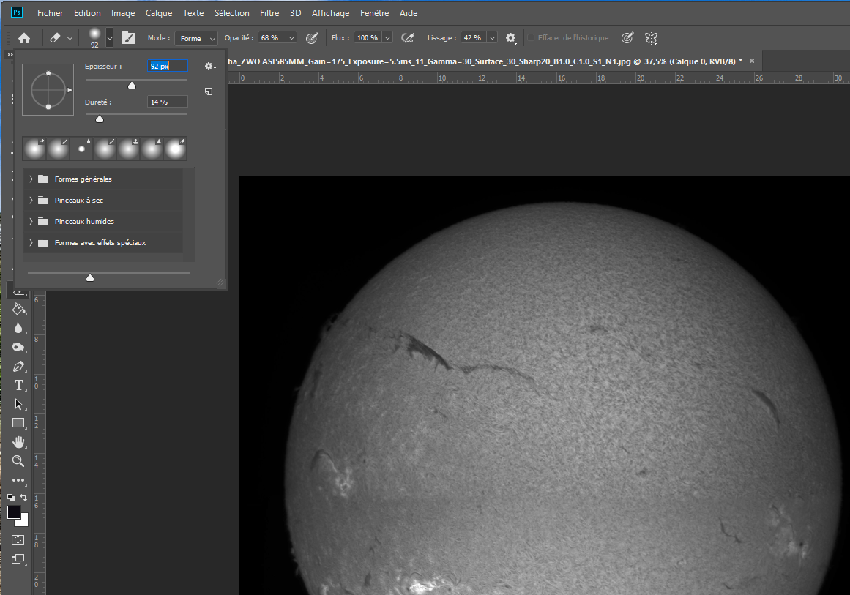Open symmetry paint butterfly options
This screenshot has height=595, width=850.
(x=651, y=38)
